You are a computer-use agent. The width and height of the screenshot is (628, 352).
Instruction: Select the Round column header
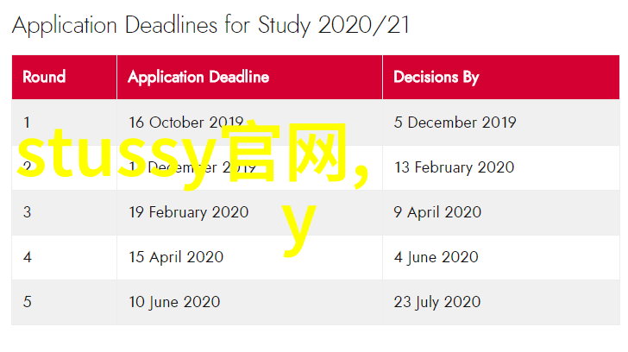click(x=44, y=77)
